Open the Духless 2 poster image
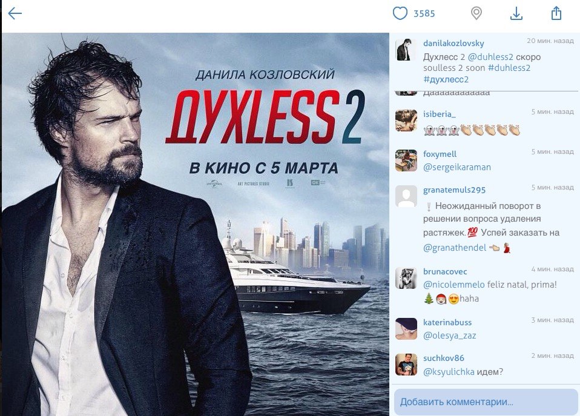Image resolution: width=580 pixels, height=416 pixels. point(196,224)
